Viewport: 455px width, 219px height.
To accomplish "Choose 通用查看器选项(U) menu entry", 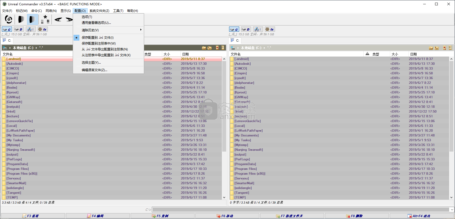I will point(108,23).
